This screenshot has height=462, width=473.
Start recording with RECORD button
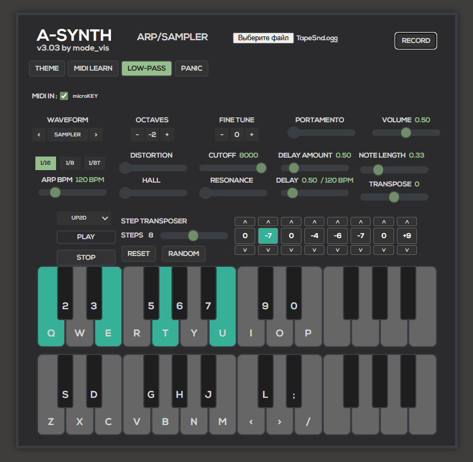[x=416, y=41]
